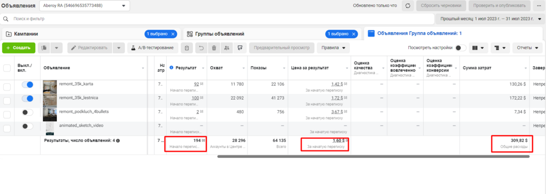Click the refresh data icon
The width and height of the screenshot is (546, 194).
408,5
